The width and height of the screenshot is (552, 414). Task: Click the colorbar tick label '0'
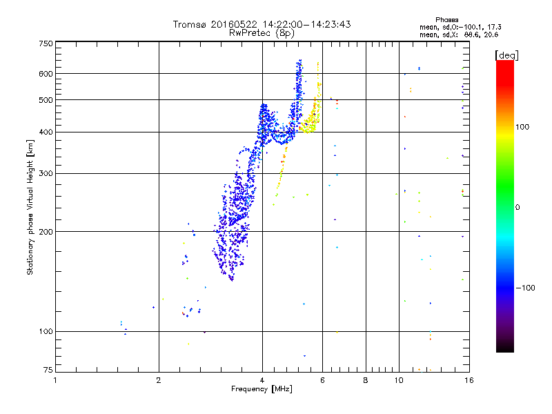tap(517, 208)
